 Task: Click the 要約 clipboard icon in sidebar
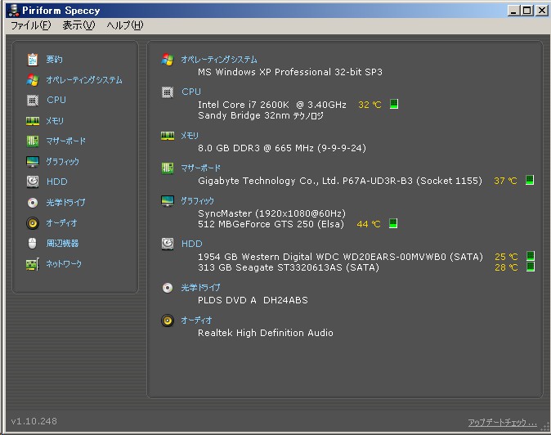pyautogui.click(x=33, y=60)
